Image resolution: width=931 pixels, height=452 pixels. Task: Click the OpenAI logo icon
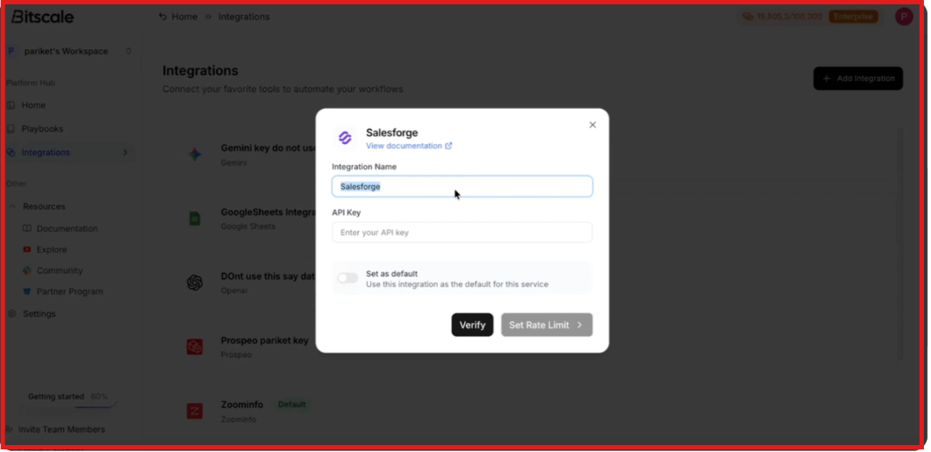point(195,283)
